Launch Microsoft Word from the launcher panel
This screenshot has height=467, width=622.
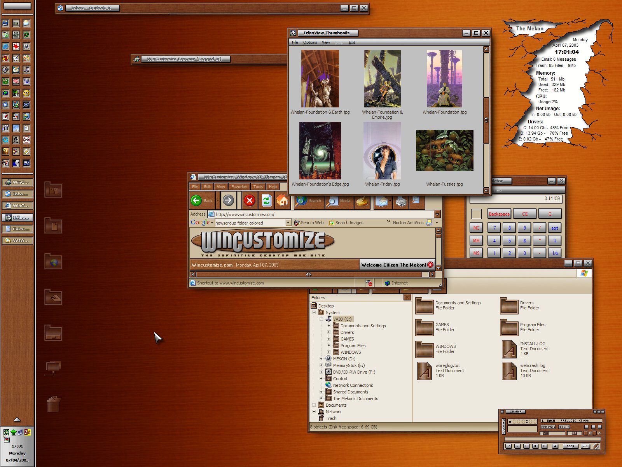(26, 81)
